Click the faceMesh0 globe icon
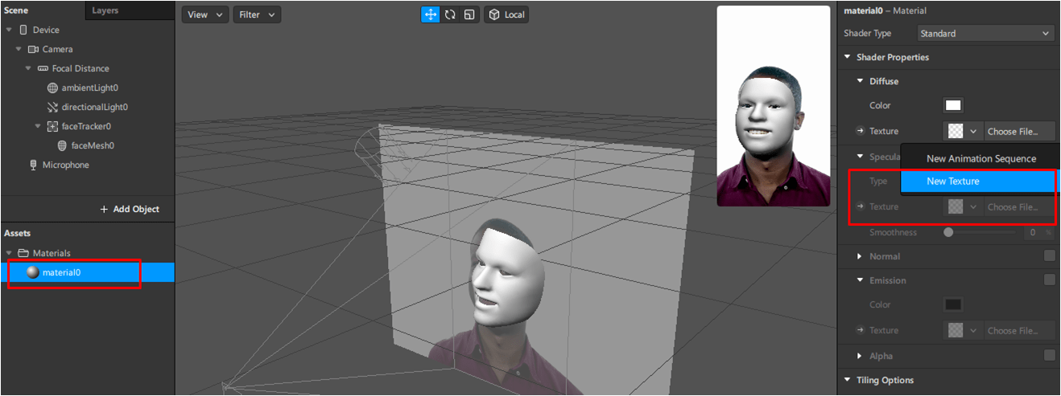The image size is (1061, 396). (62, 145)
